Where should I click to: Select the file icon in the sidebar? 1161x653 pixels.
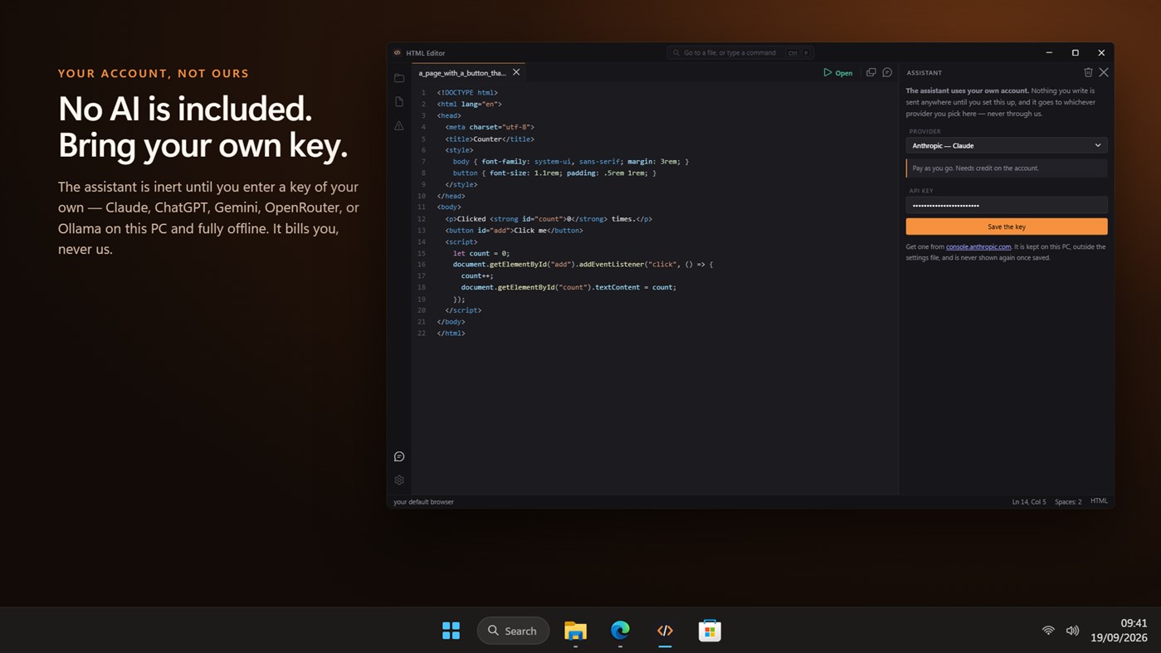[x=399, y=101]
